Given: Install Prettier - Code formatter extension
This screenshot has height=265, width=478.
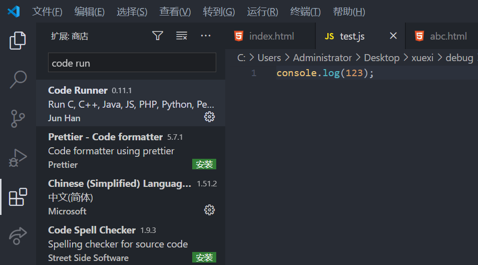Looking at the screenshot, I should pyautogui.click(x=204, y=164).
